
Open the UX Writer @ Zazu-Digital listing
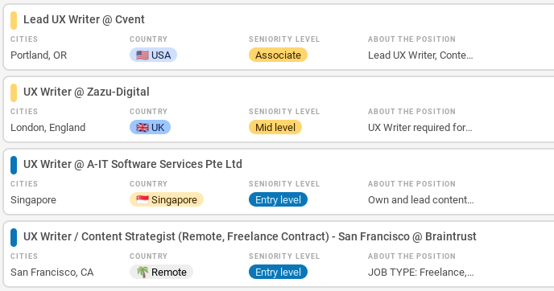[x=86, y=92]
